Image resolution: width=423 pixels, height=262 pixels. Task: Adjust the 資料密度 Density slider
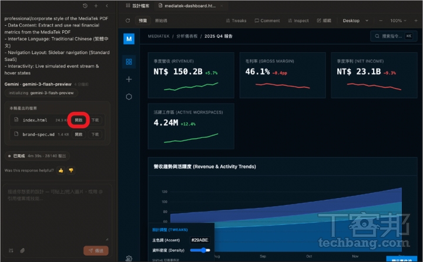[200, 250]
